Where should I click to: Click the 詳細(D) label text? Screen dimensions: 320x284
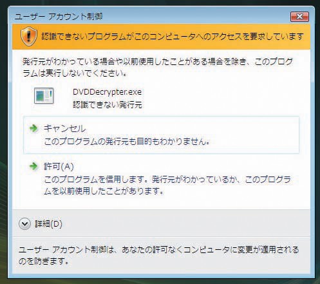(x=48, y=224)
